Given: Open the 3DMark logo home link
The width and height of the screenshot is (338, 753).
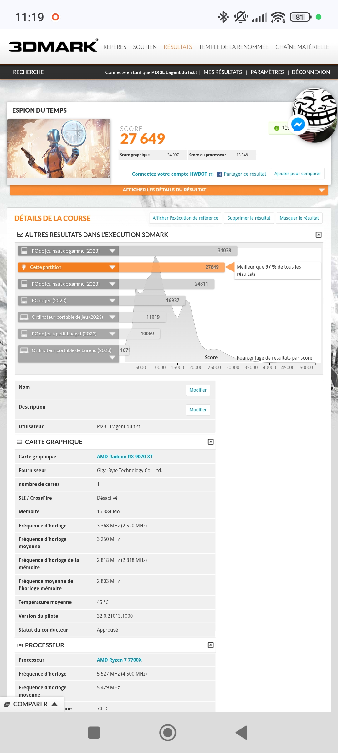Looking at the screenshot, I should (54, 46).
